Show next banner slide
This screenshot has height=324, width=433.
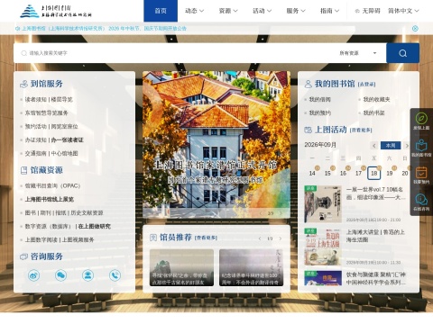pos(281,213)
